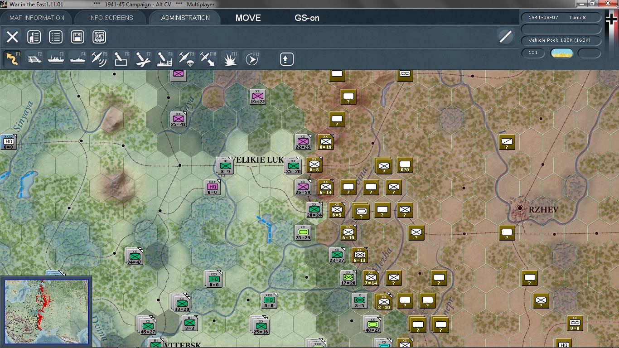Viewport: 619px width, 348px height.
Task: Select the purple unit labeled 26=59
Action: 303,187
